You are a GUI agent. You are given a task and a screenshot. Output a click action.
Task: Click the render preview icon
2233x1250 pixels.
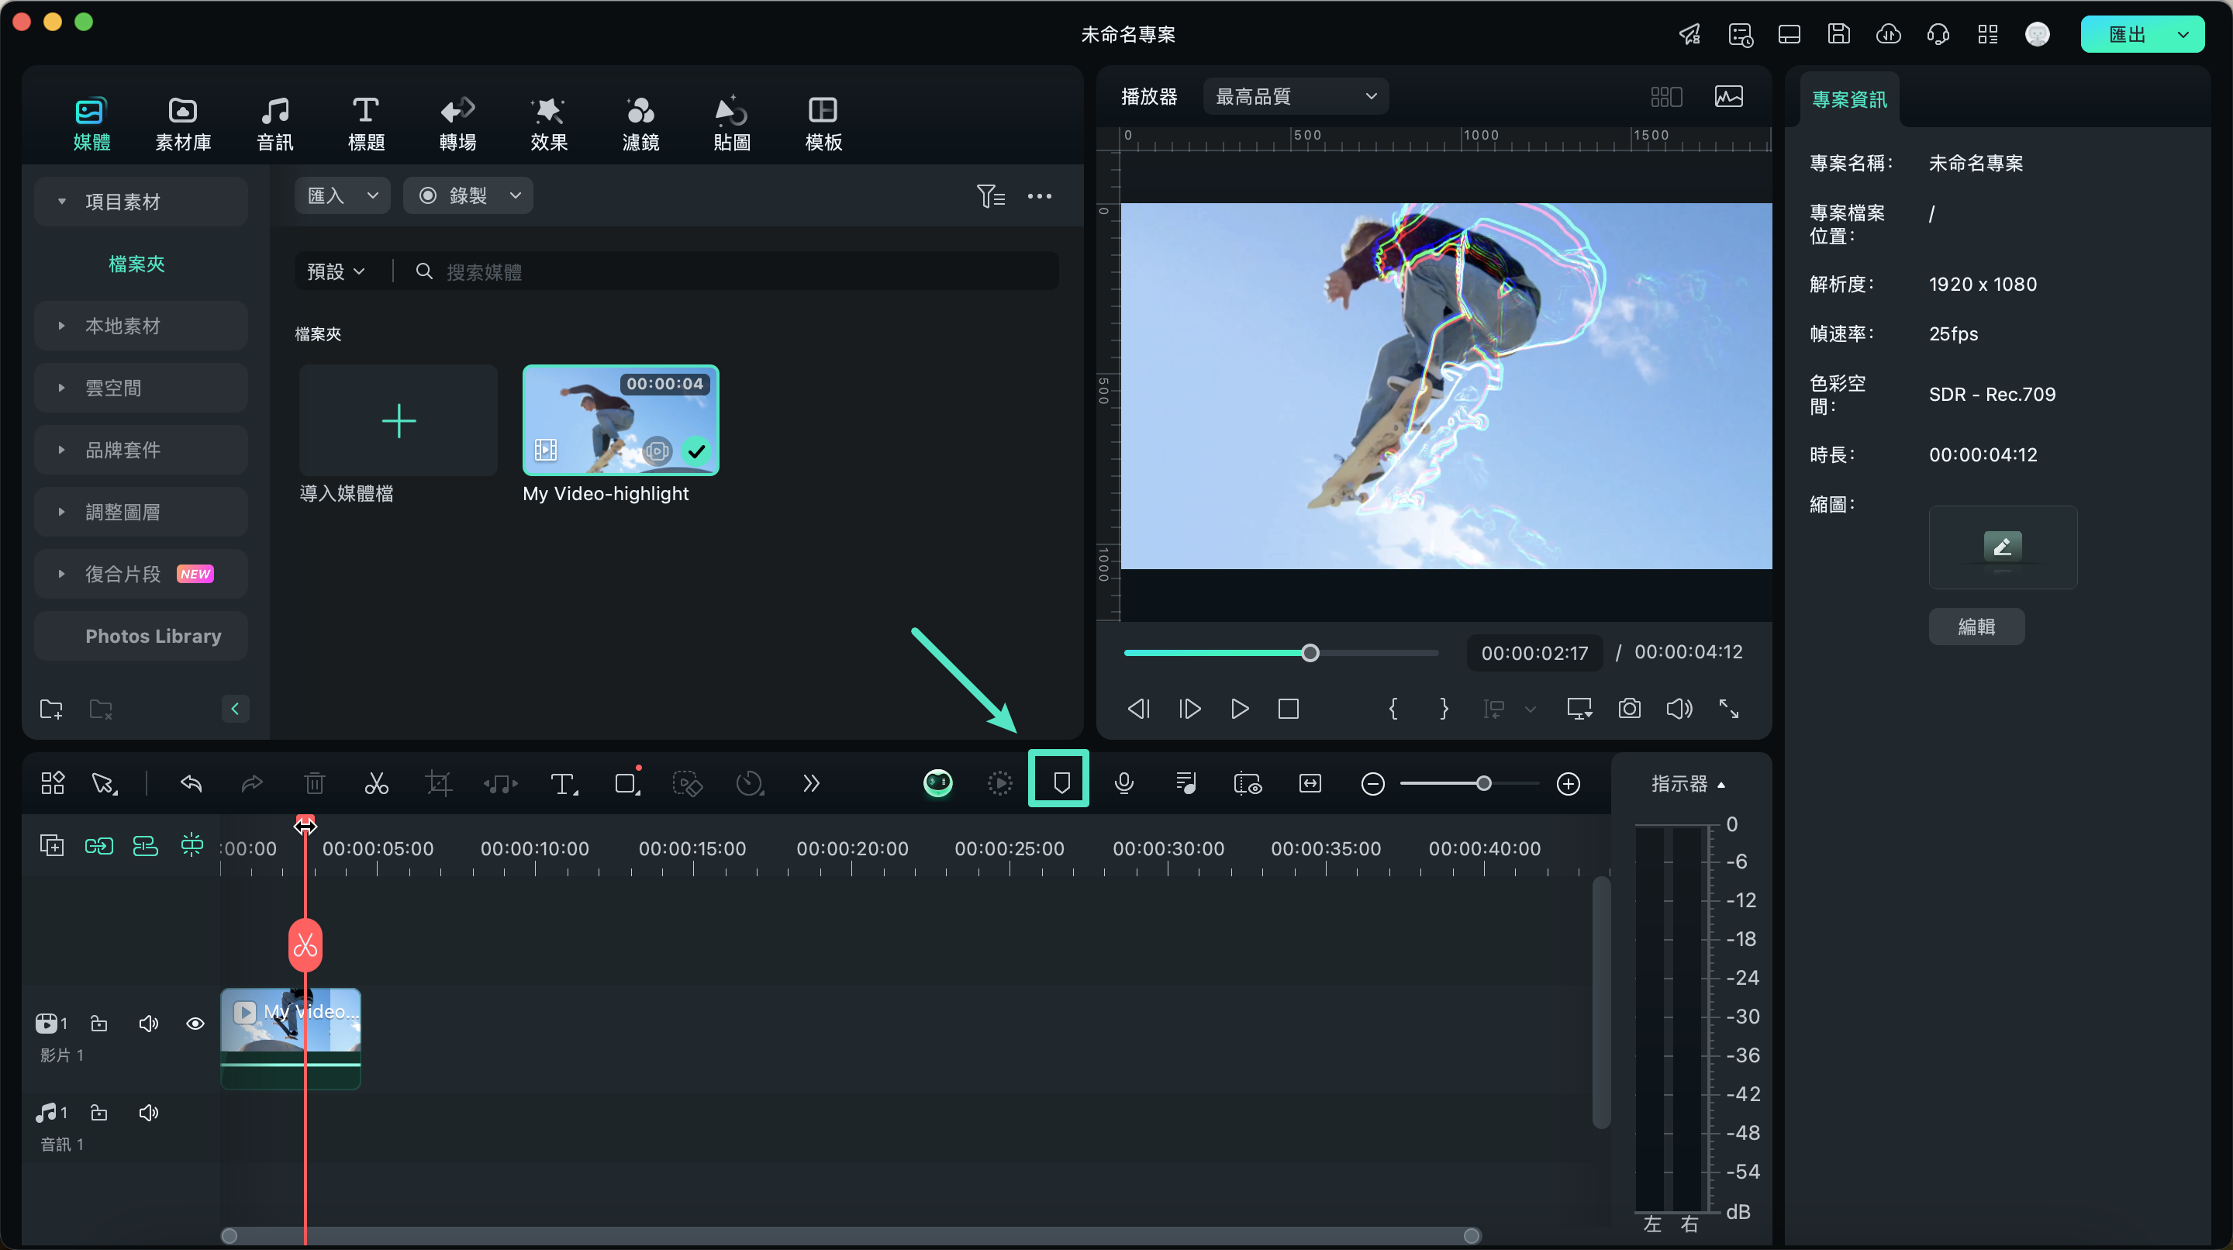999,784
